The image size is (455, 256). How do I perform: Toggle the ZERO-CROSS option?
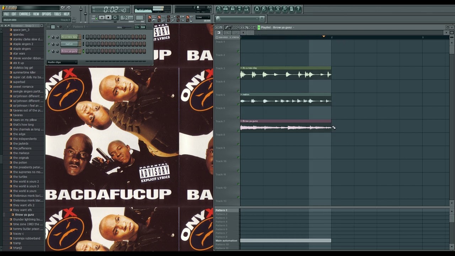pos(222,37)
